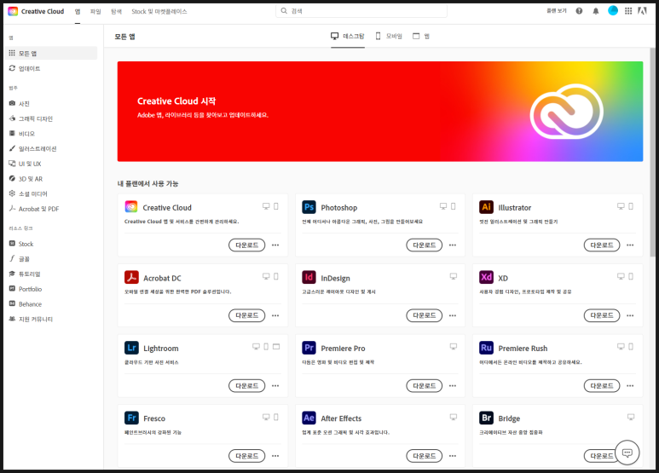Download Illustrator with its 다운로드 button
659x473 pixels.
602,245
